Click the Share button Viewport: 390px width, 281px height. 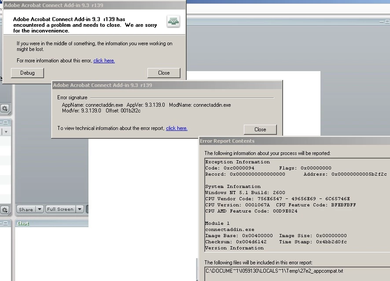point(26,209)
